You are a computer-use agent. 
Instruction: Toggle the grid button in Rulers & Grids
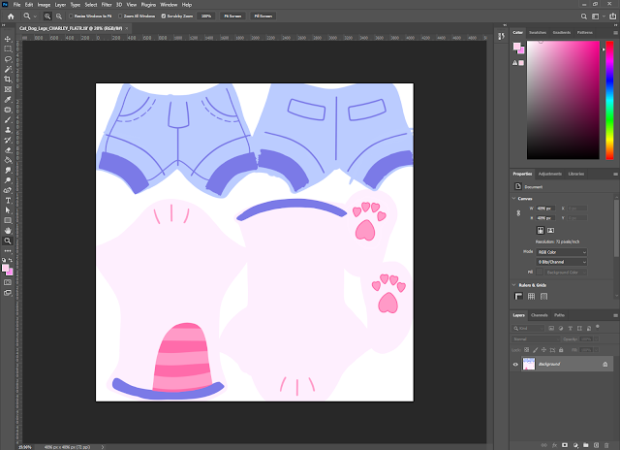point(532,296)
